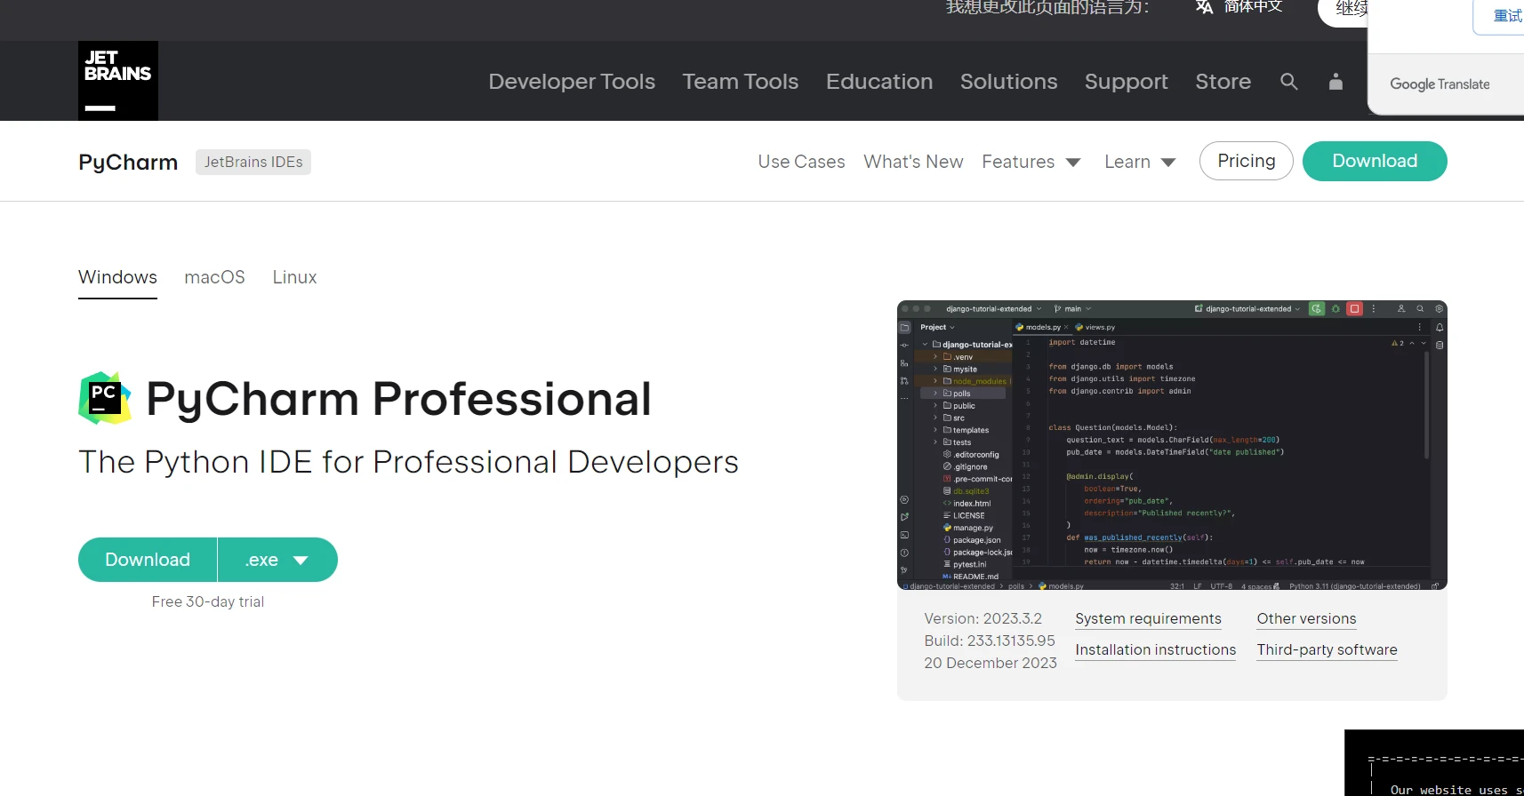Click the Pricing button
This screenshot has height=796, width=1524.
tap(1246, 161)
